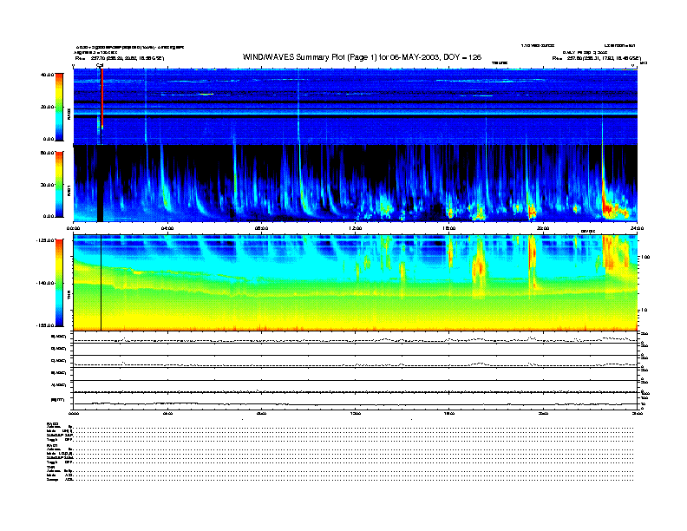Viewport: 687px width, 531px height.
Task: Click the RAD2 intensity color bar
Action: click(59, 107)
